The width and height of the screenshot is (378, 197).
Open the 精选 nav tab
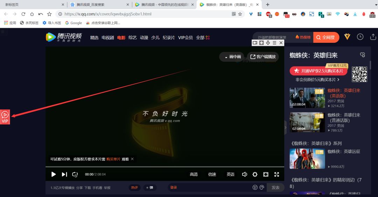click(x=94, y=38)
